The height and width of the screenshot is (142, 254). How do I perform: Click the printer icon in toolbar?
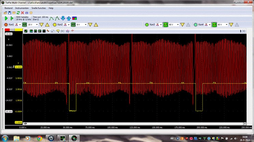[26, 13]
